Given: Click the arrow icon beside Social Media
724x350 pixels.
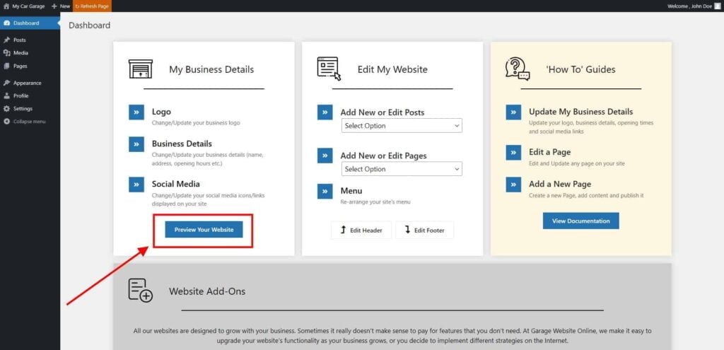Looking at the screenshot, I should [x=136, y=185].
